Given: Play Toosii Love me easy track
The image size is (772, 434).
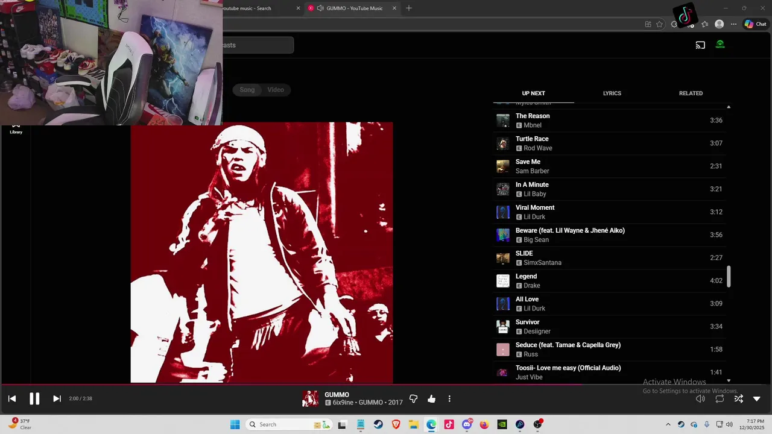Looking at the screenshot, I should tap(609, 373).
